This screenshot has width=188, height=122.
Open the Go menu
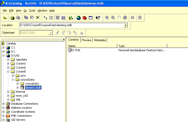[25, 11]
